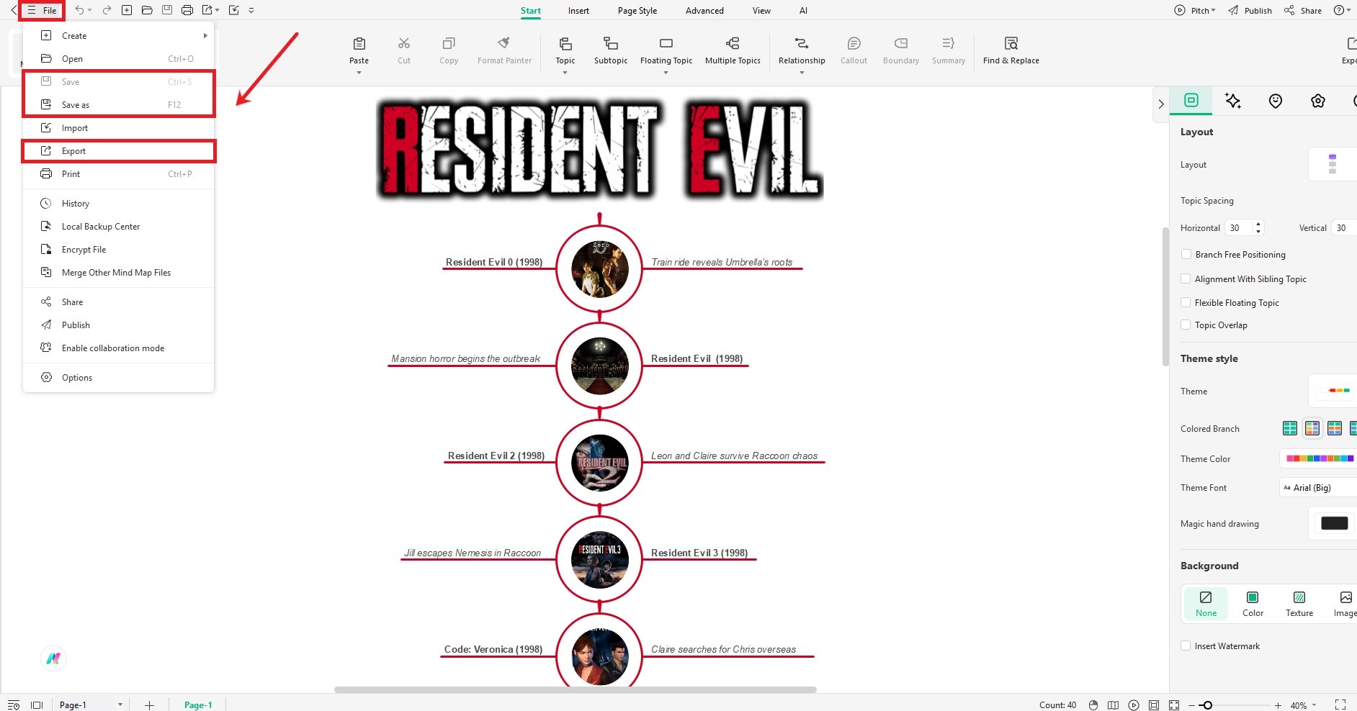This screenshot has width=1357, height=711.
Task: Click the Undo arrow icon
Action: coord(79,10)
